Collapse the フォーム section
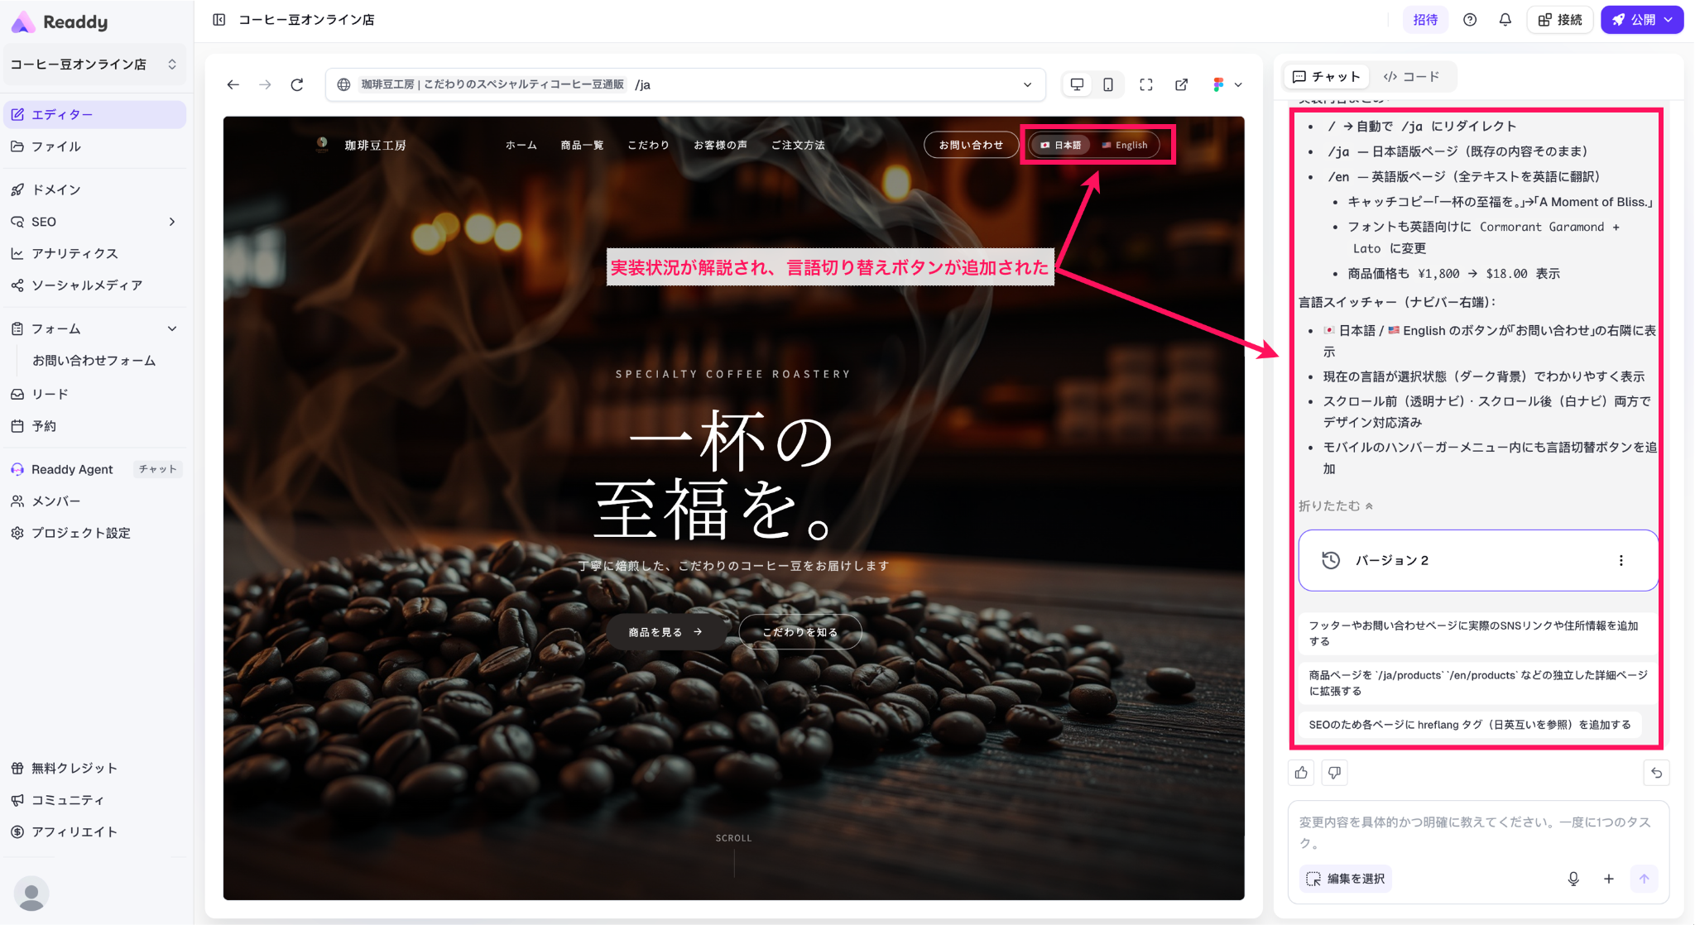 pos(172,328)
